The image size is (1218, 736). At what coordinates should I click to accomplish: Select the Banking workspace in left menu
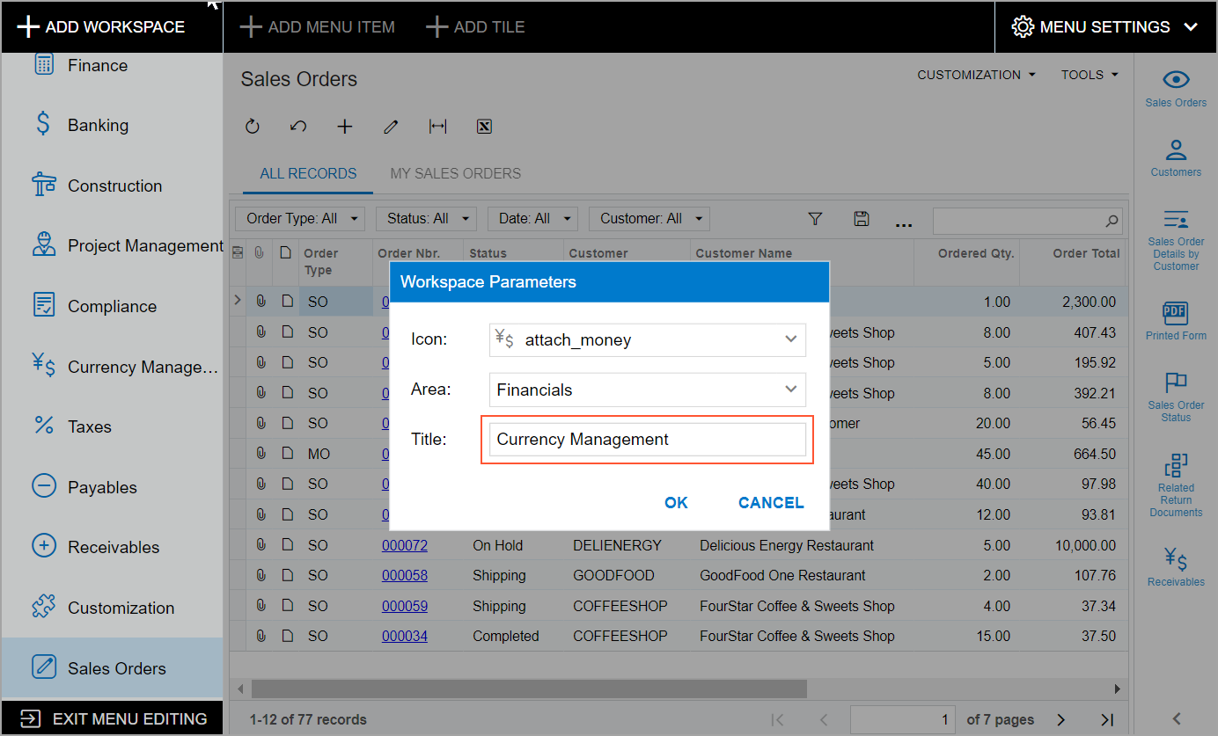(x=98, y=125)
